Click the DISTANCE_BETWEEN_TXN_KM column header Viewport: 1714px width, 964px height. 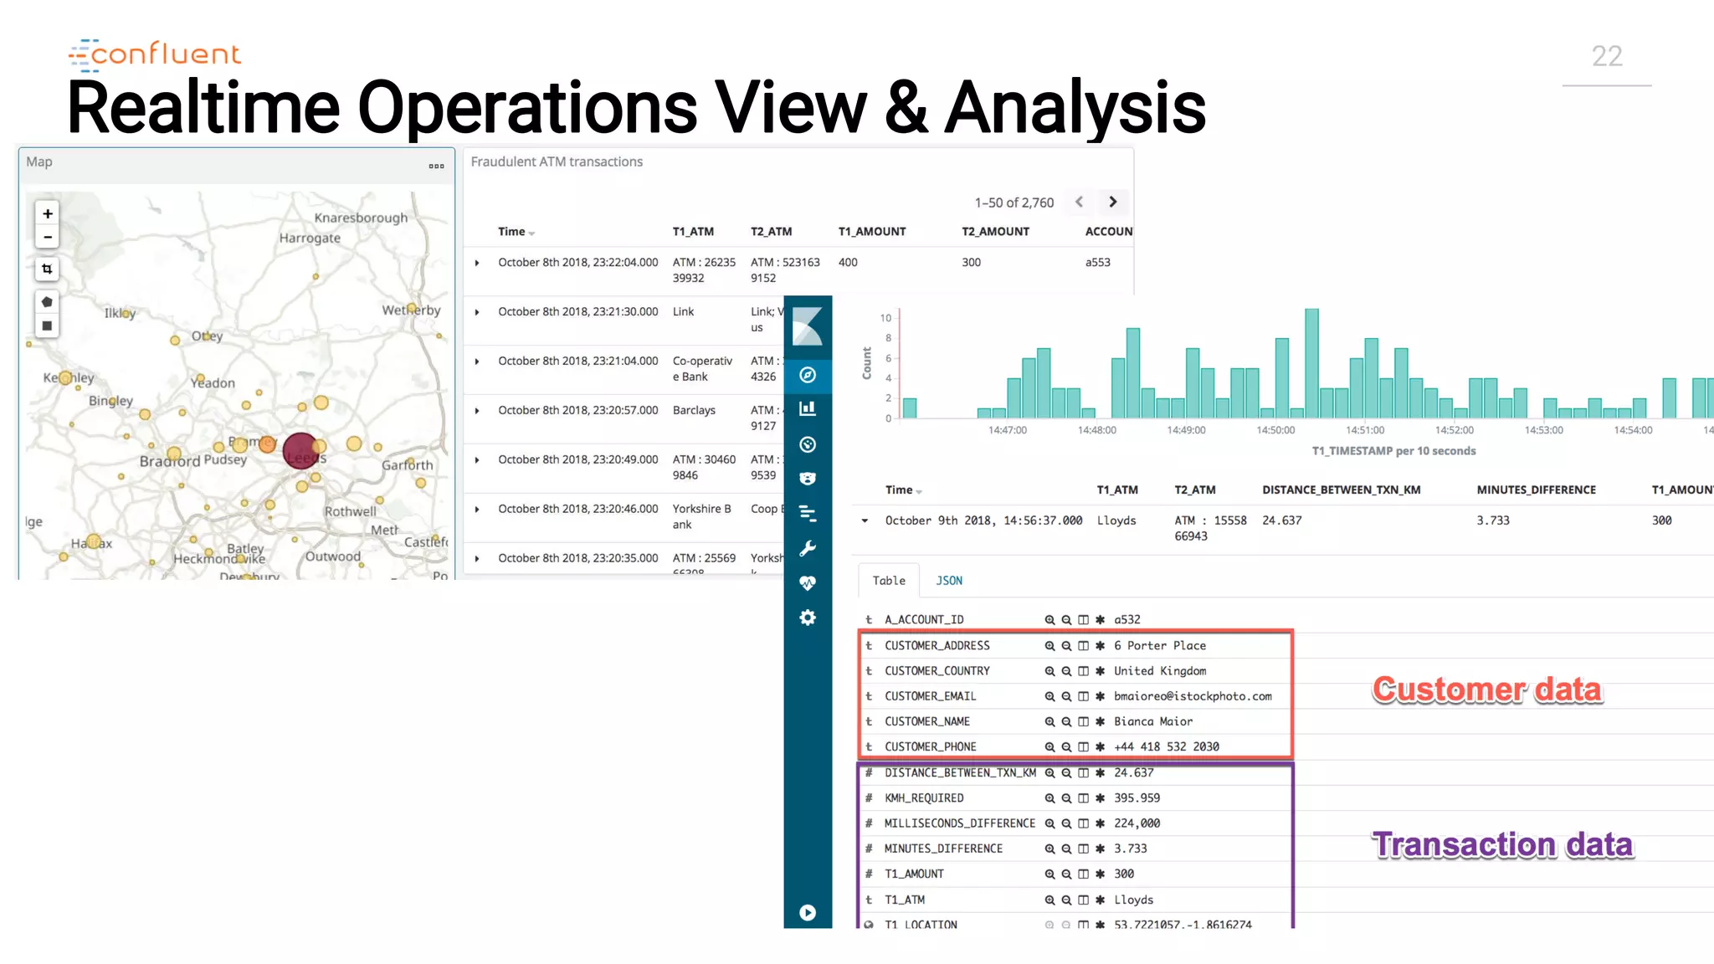(x=1342, y=490)
